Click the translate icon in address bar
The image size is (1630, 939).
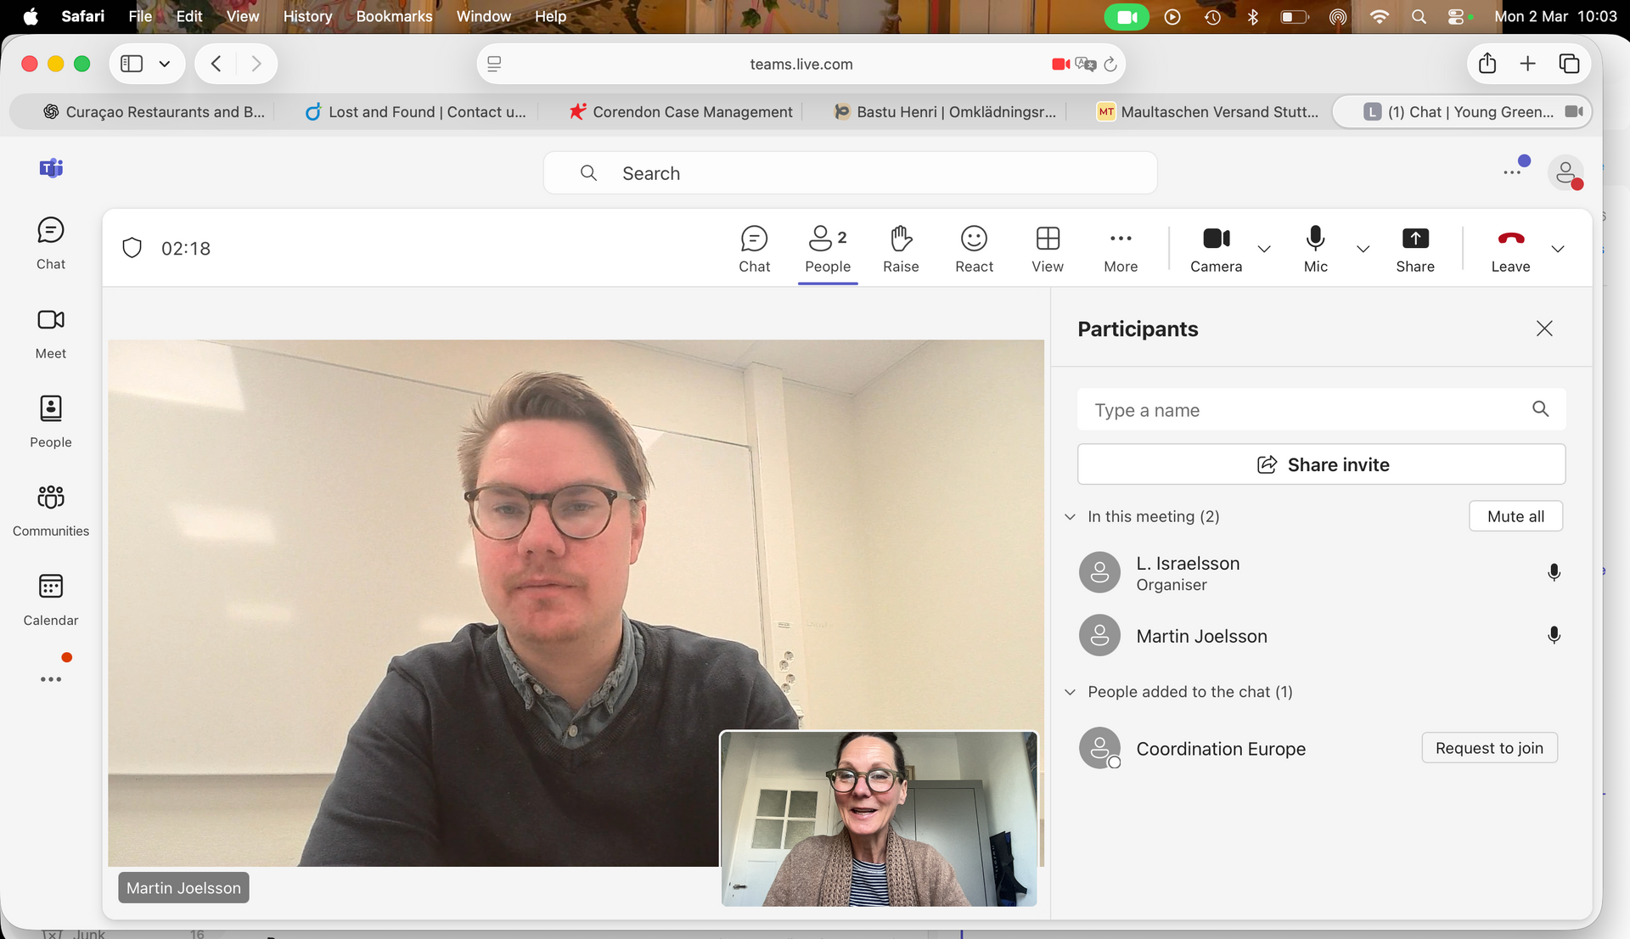point(1085,64)
